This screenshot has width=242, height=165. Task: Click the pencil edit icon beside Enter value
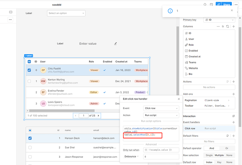[115, 44]
